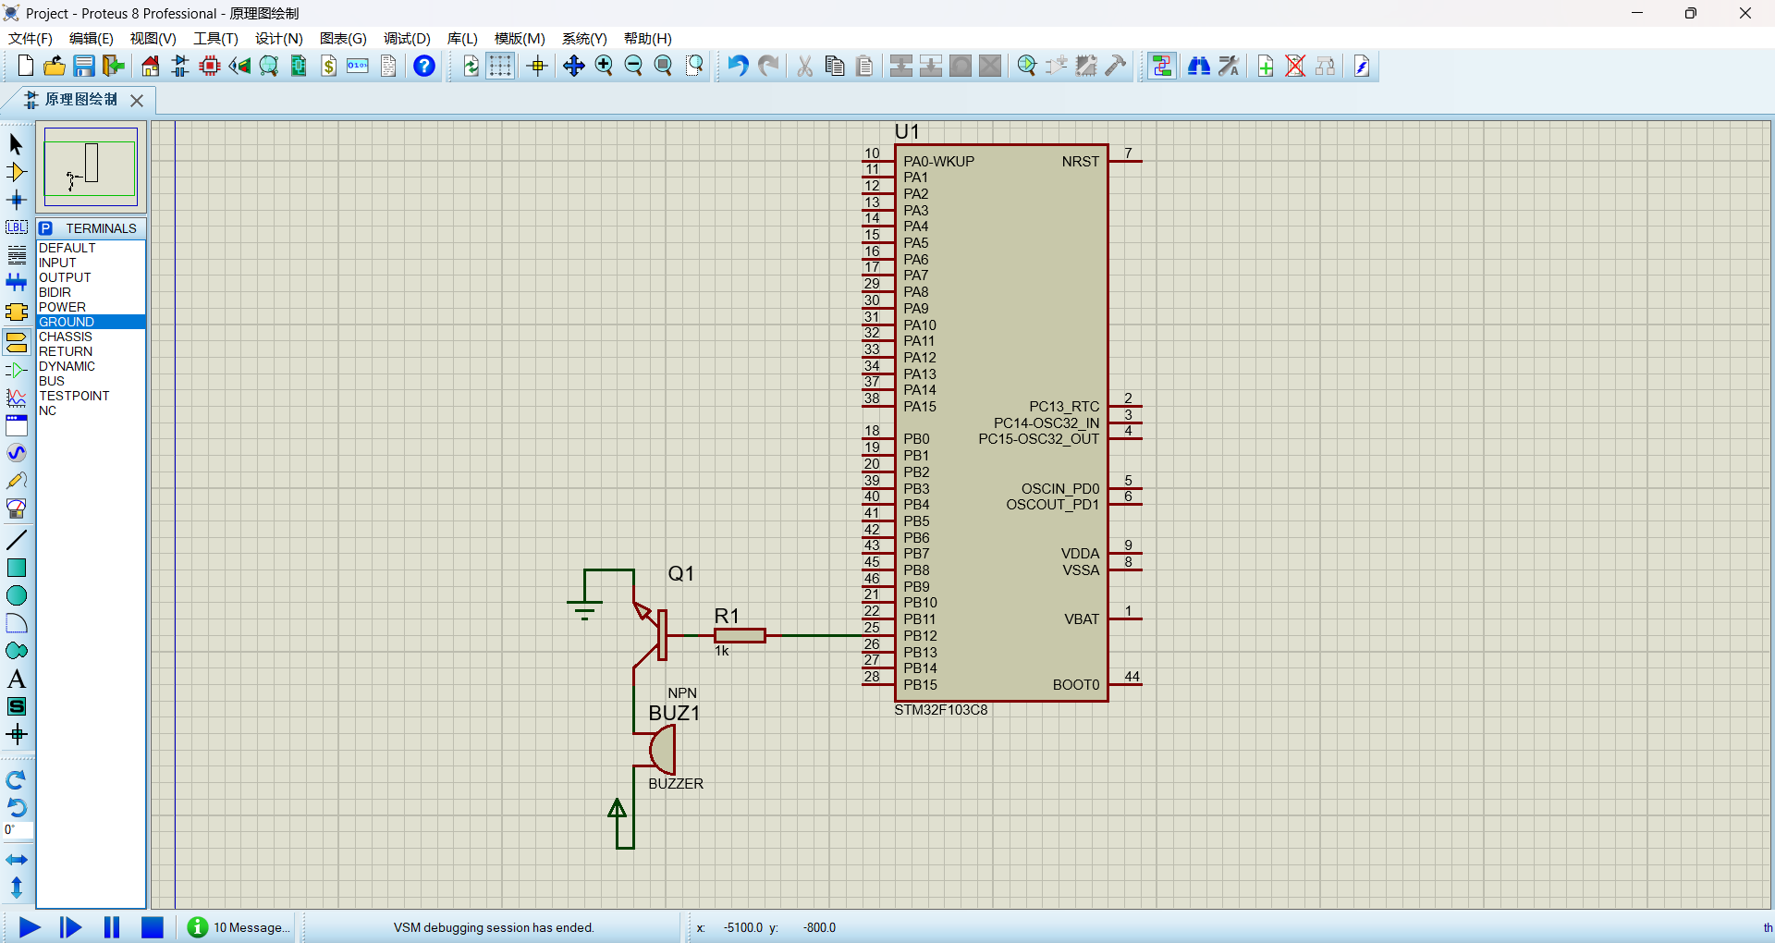Screen dimensions: 1775x943
Task: Click the P button beside TERMINALS
Action: [x=46, y=228]
